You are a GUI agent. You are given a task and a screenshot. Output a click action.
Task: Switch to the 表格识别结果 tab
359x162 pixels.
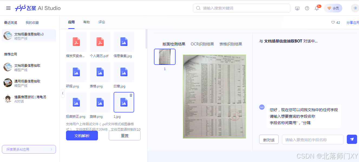tap(231, 44)
